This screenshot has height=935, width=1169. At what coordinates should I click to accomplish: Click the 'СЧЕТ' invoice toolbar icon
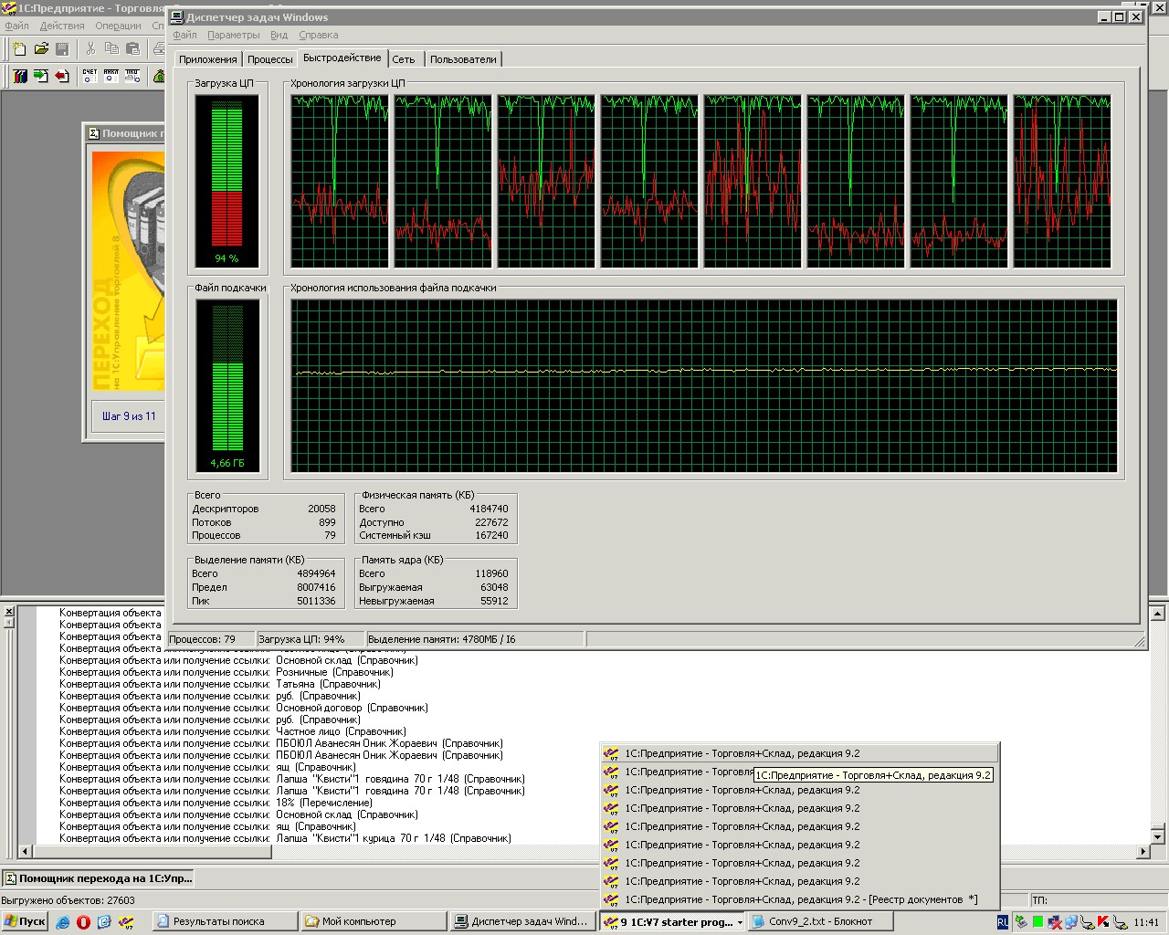coord(90,77)
